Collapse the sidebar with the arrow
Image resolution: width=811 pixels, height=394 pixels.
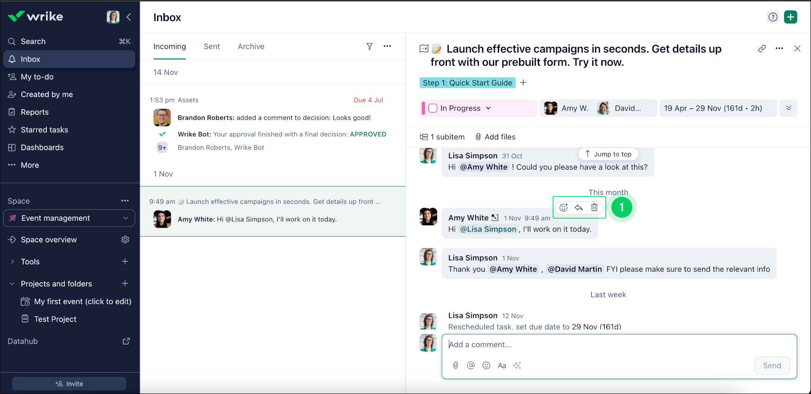(129, 17)
